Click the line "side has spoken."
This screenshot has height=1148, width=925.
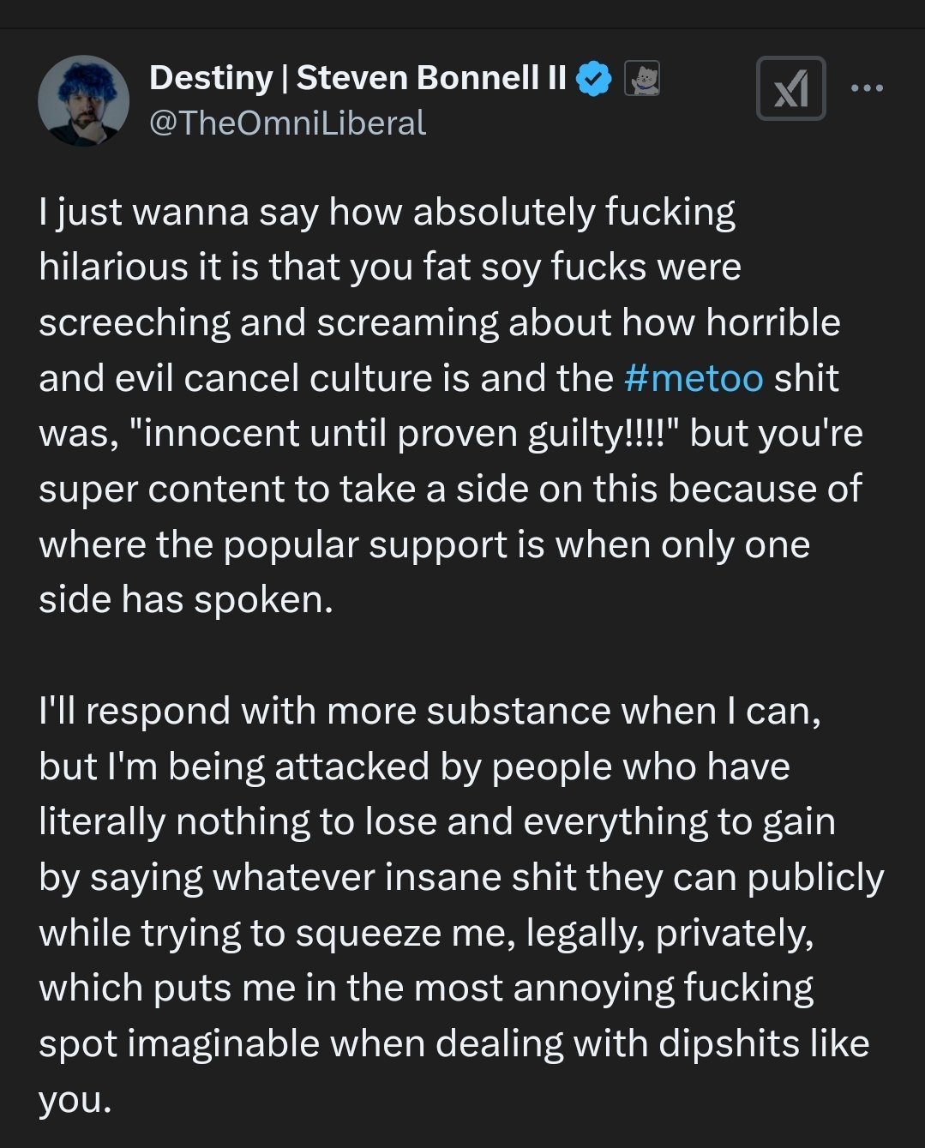pos(186,599)
